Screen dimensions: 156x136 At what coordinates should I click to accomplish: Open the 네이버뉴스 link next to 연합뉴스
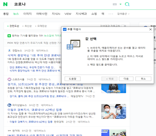(42, 51)
